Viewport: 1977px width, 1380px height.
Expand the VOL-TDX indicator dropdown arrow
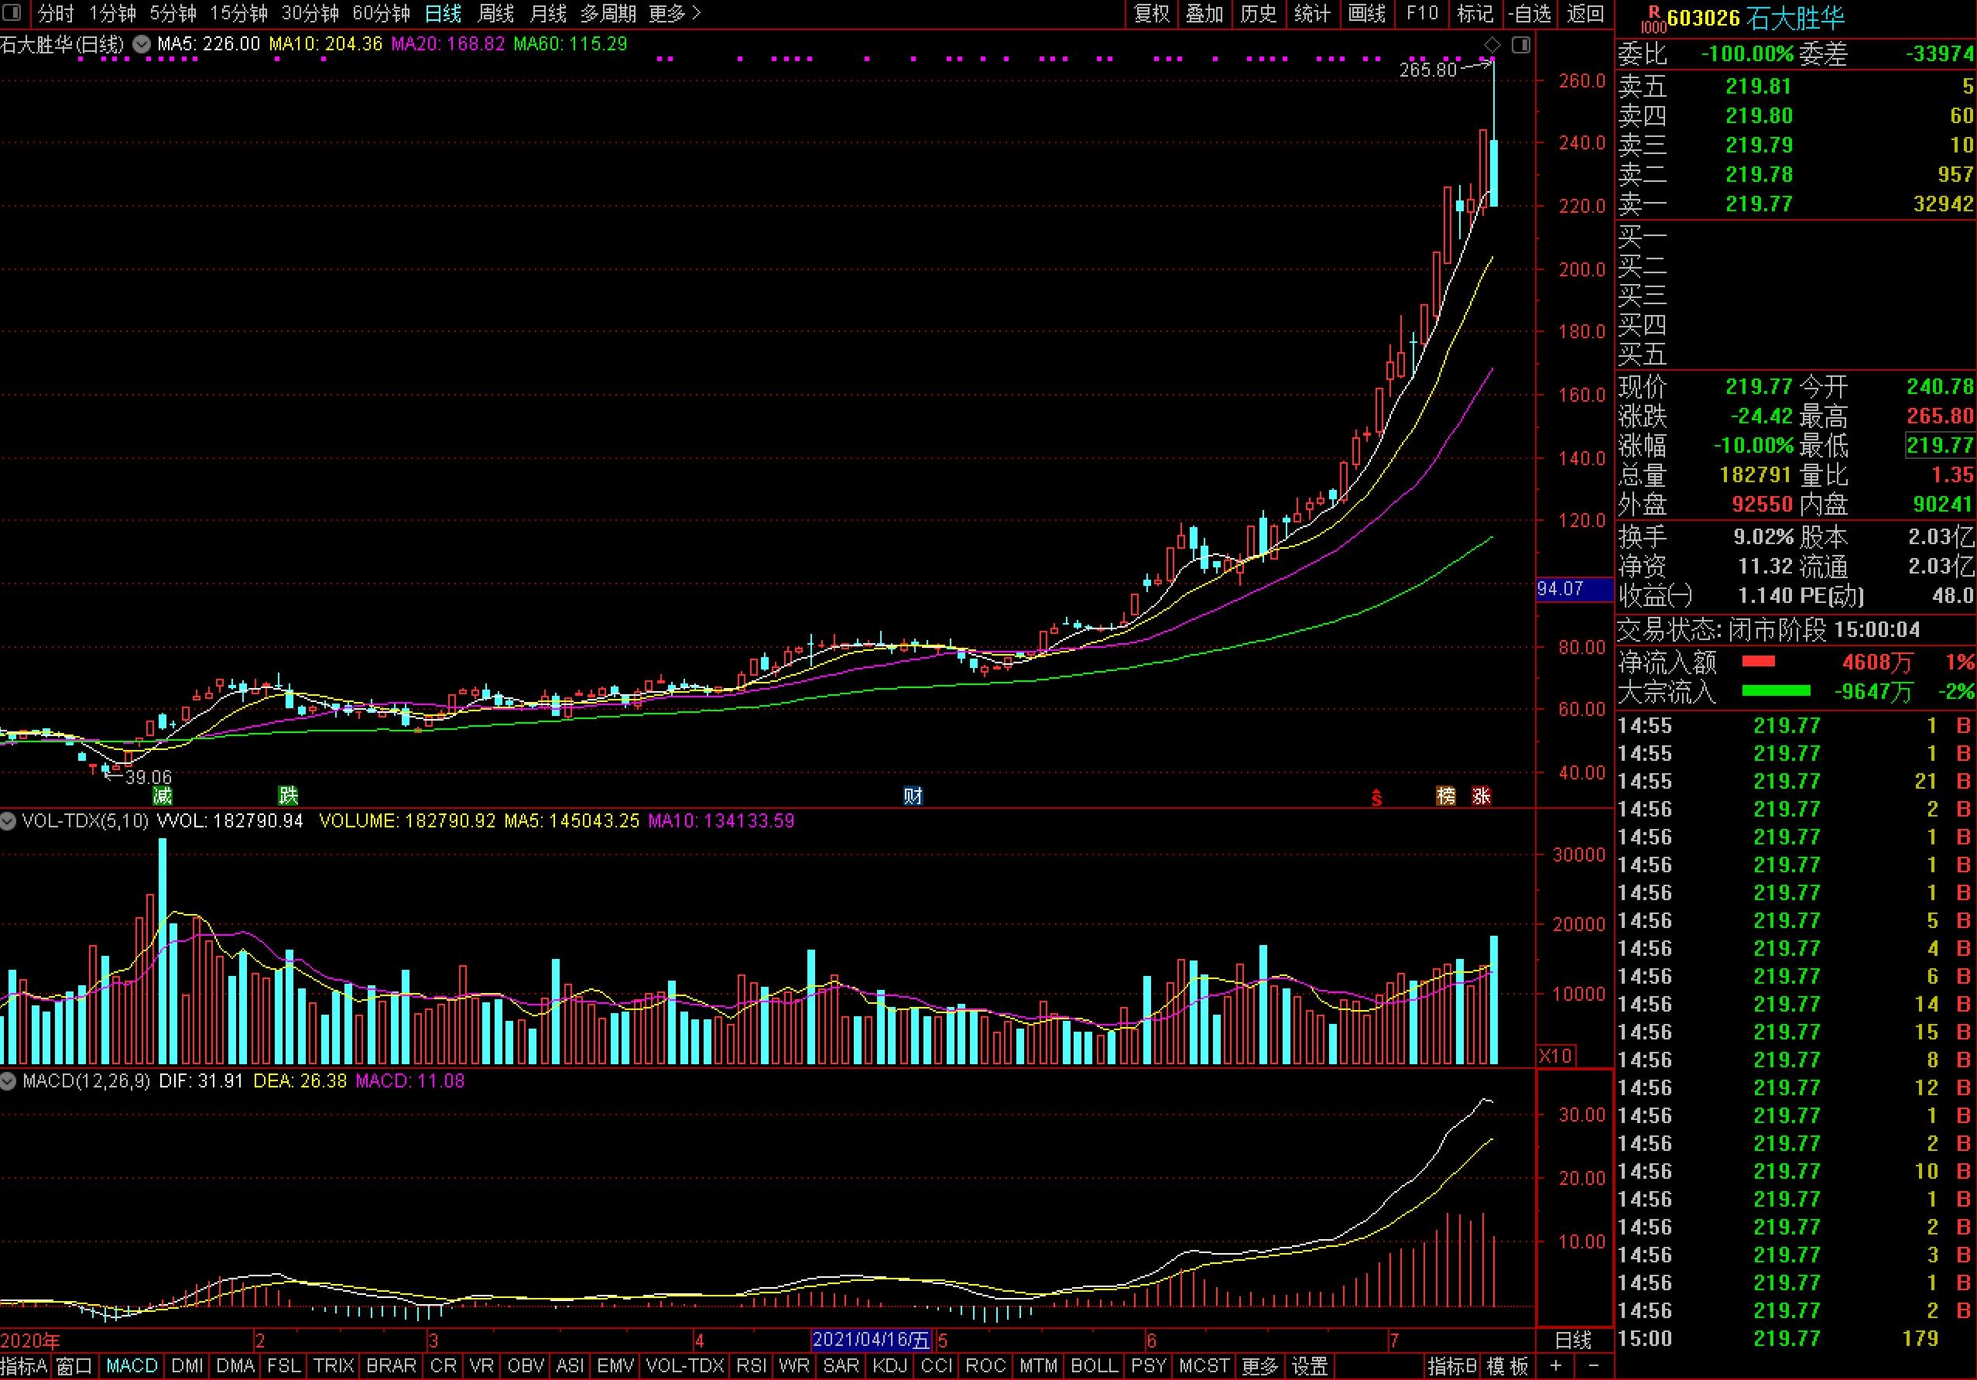[9, 821]
